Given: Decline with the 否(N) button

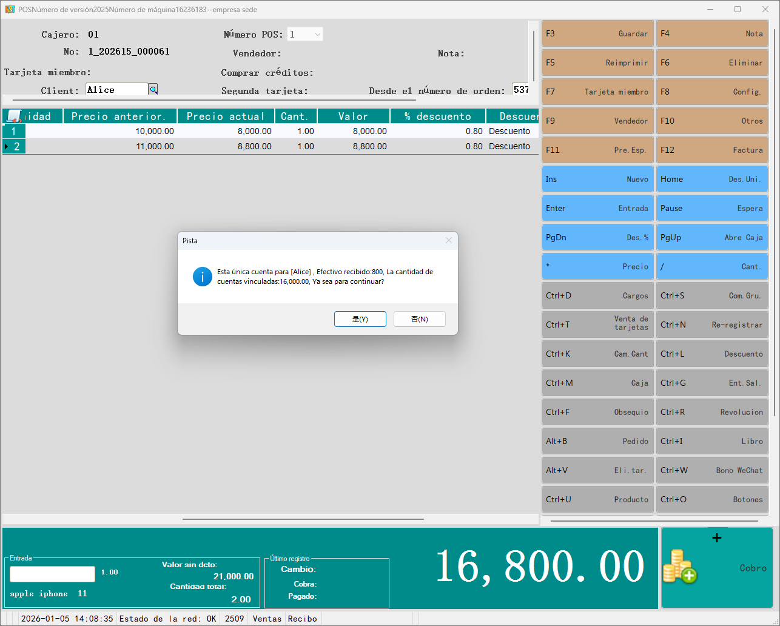Looking at the screenshot, I should click(419, 319).
